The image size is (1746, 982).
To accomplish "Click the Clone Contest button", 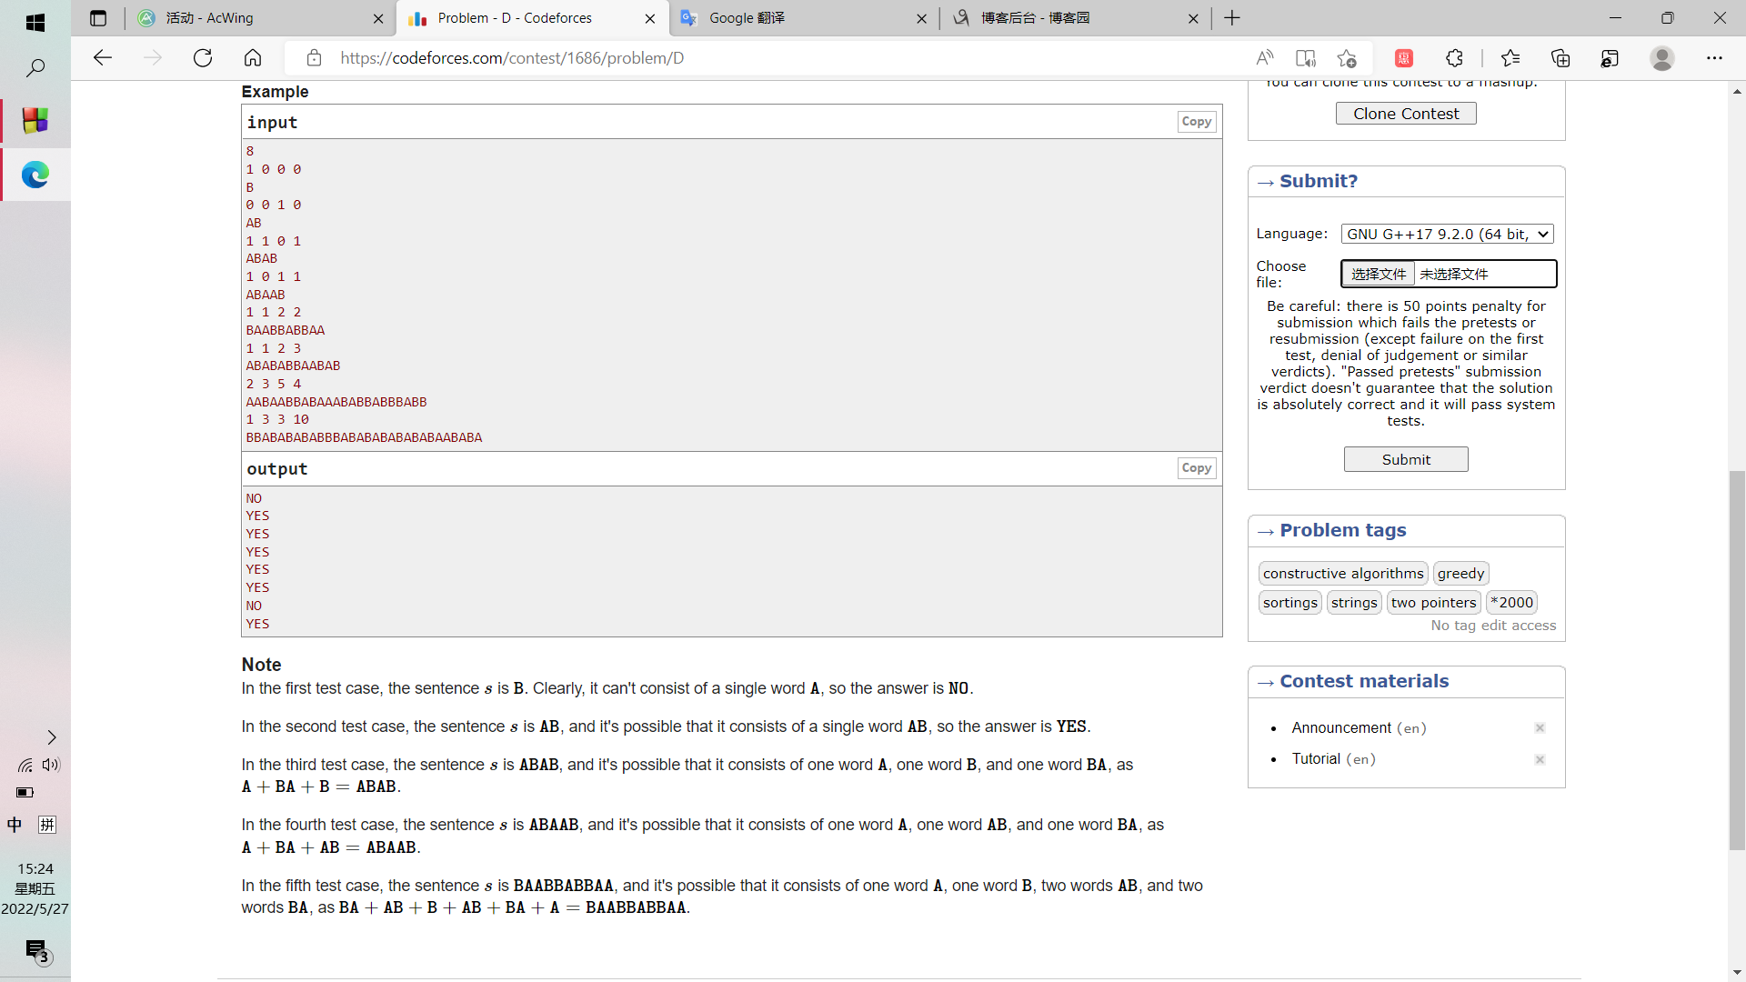I will [x=1405, y=114].
